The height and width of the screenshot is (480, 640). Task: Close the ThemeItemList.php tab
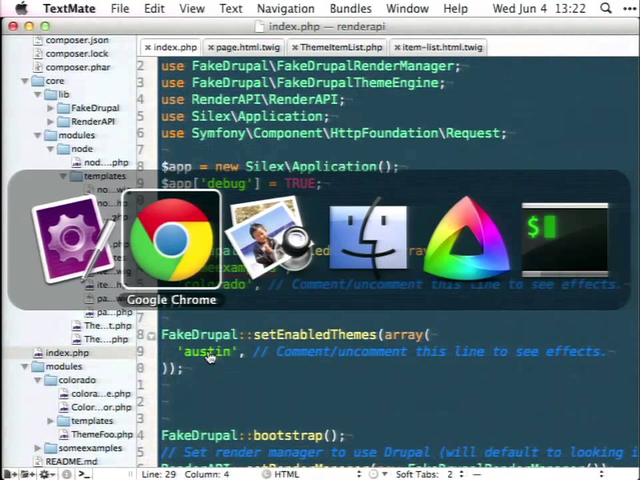(295, 47)
